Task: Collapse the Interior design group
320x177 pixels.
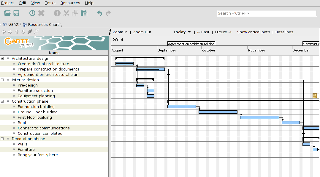Action: pyautogui.click(x=2, y=80)
